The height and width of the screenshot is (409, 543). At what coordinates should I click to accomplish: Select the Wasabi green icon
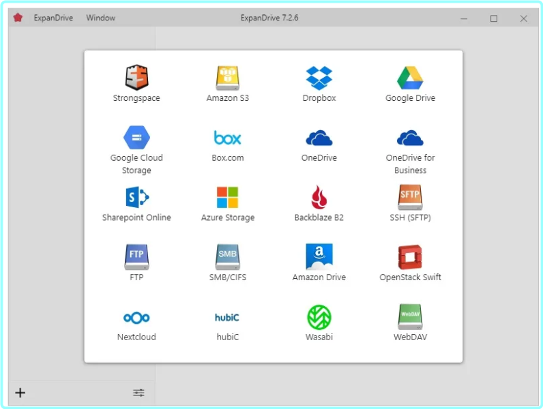[x=319, y=317]
